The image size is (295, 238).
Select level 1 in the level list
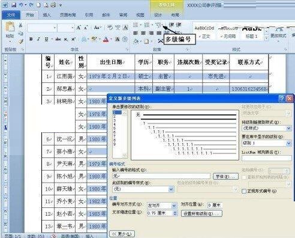117,112
